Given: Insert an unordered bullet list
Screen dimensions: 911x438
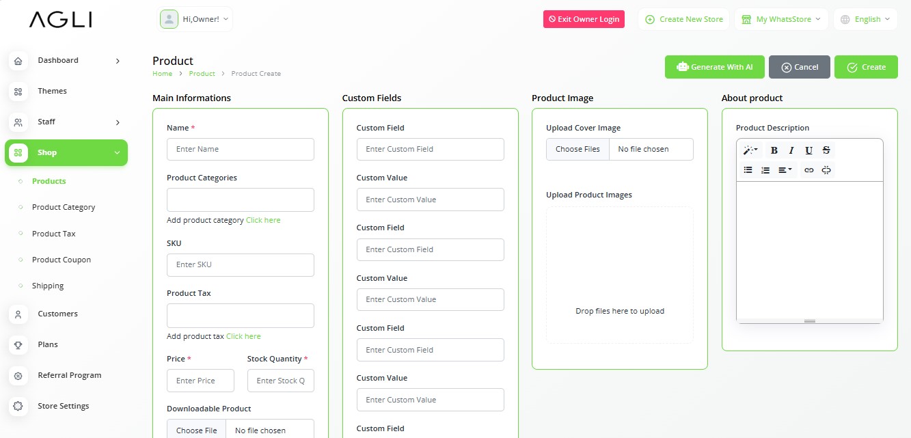Looking at the screenshot, I should coord(748,170).
